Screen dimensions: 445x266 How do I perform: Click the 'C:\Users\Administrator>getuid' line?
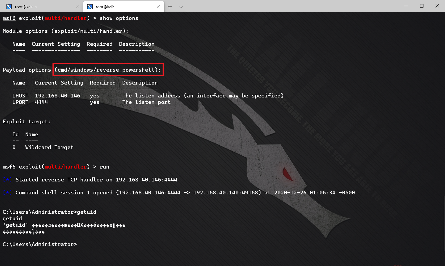click(x=49, y=212)
